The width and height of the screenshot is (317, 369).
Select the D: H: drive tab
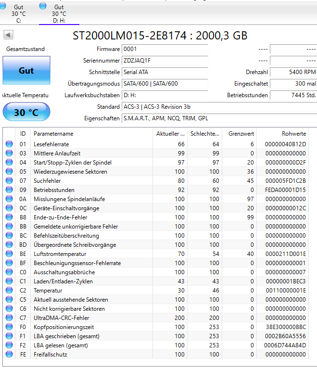(x=59, y=13)
